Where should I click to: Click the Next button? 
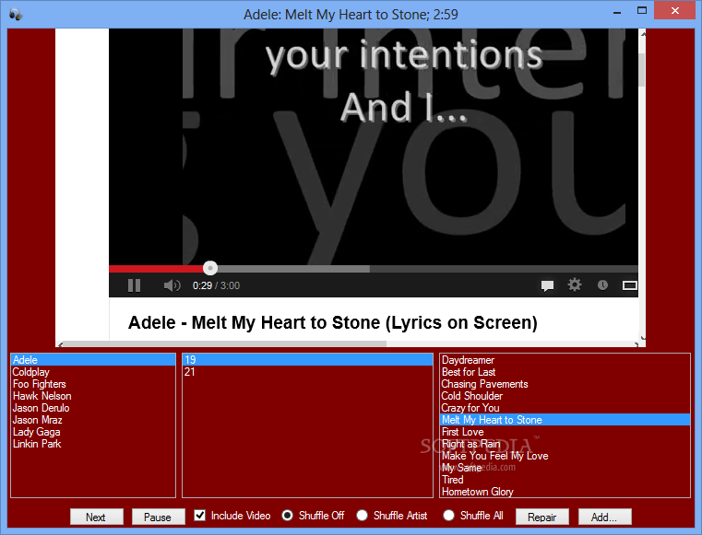coord(96,517)
